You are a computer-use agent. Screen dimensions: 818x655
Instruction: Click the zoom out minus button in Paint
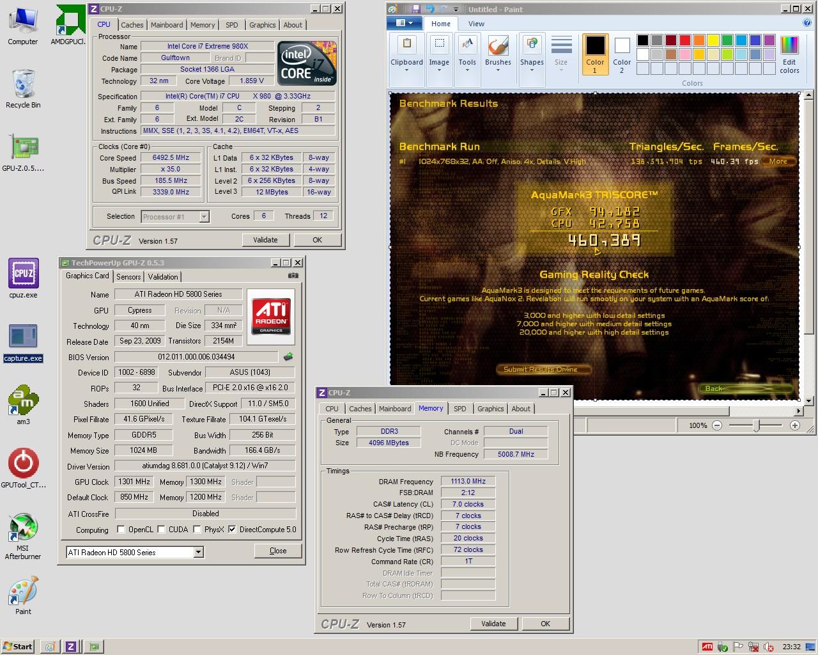coord(717,425)
